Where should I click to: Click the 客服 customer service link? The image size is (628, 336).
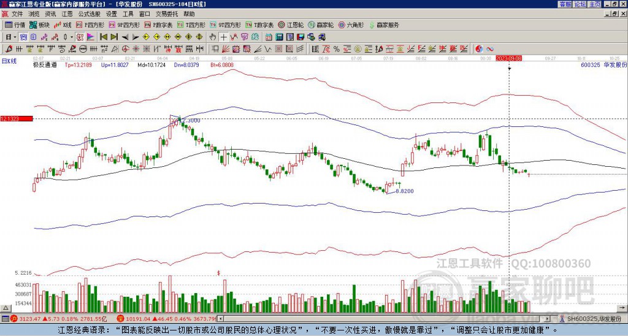[x=565, y=4]
